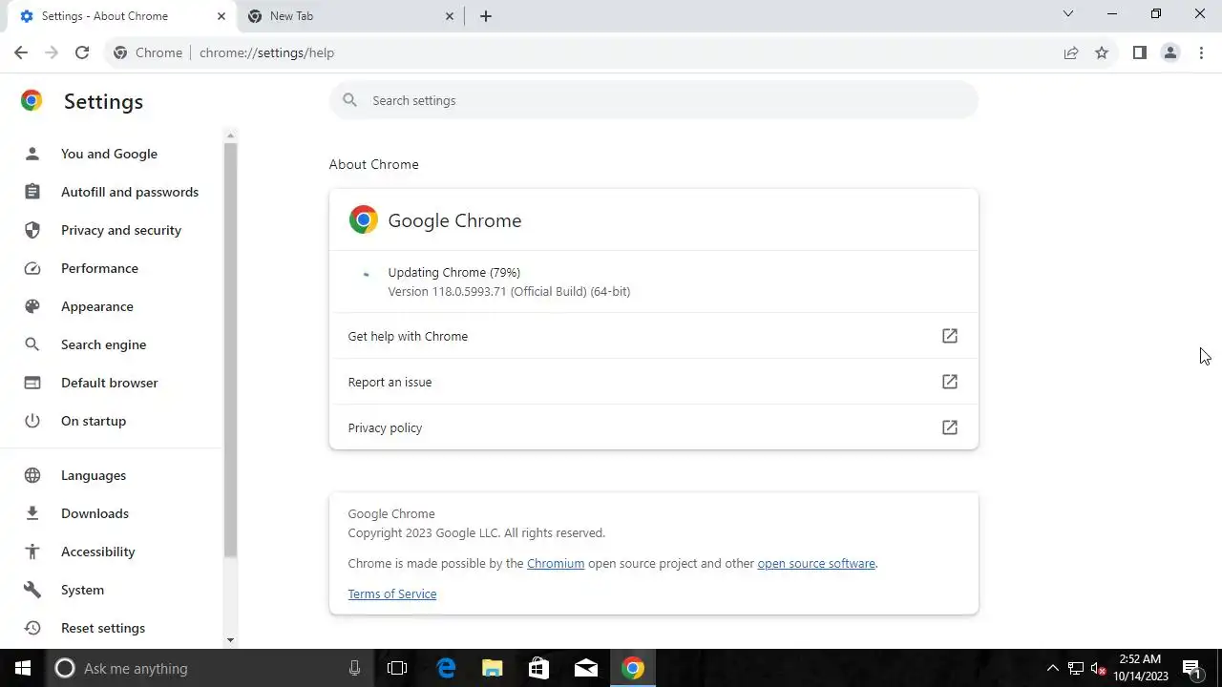Open a new tab with plus button
The width and height of the screenshot is (1222, 687).
coord(486,16)
